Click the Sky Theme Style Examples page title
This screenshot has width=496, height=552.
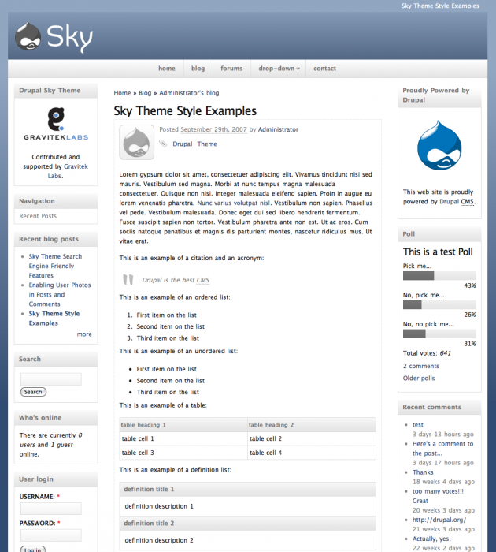[185, 111]
